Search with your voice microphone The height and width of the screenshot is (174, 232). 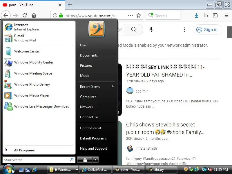(151, 30)
